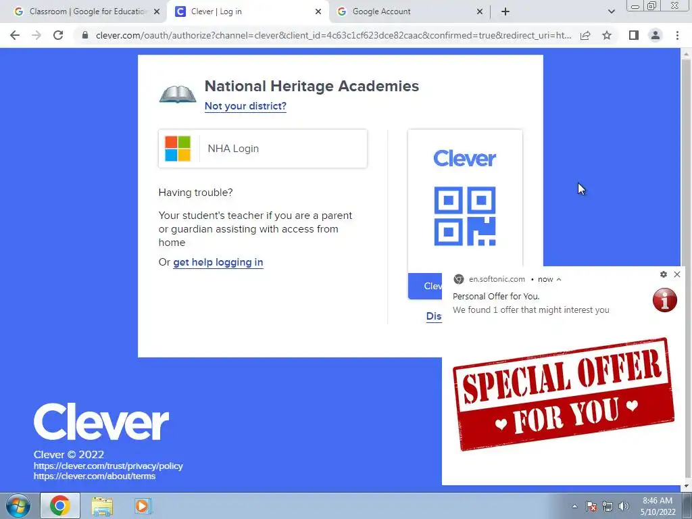Open the Chrome profile avatar menu
The width and height of the screenshot is (692, 519).
coord(656,35)
